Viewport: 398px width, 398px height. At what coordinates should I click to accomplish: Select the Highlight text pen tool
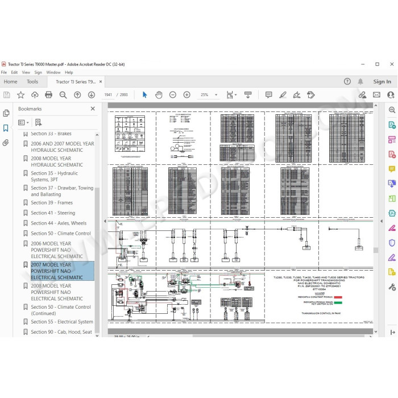(283, 95)
